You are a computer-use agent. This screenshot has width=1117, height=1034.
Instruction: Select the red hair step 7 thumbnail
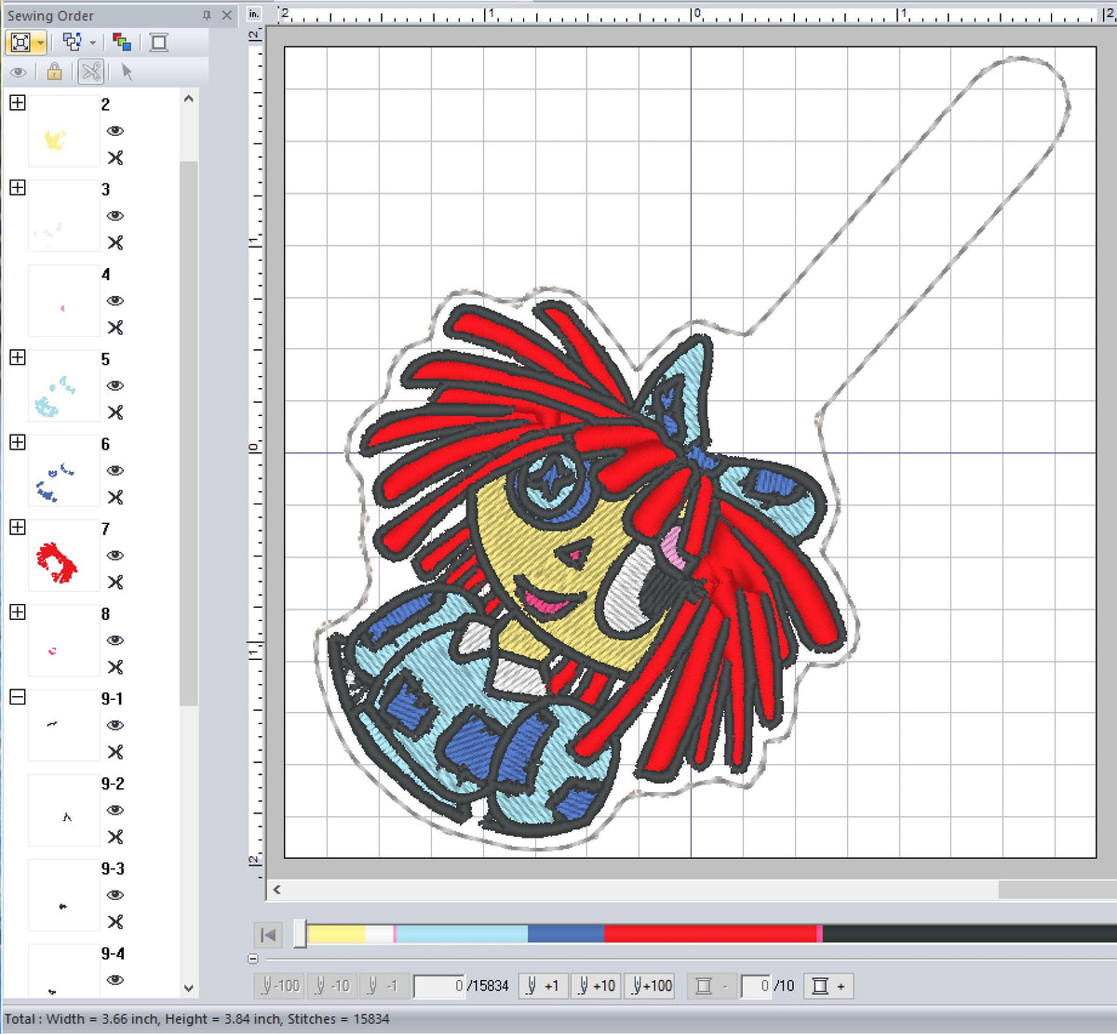click(63, 556)
